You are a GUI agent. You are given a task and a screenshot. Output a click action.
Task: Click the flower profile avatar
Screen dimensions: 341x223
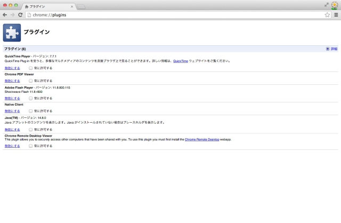pyautogui.click(x=335, y=5)
